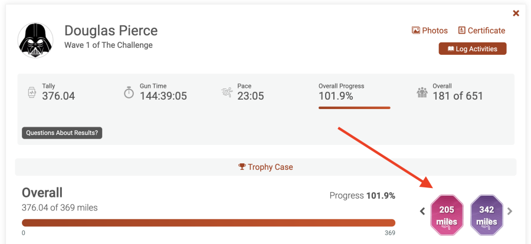Viewport: 531px width, 244px height.
Task: Show previous badges with left arrow
Action: tap(422, 211)
